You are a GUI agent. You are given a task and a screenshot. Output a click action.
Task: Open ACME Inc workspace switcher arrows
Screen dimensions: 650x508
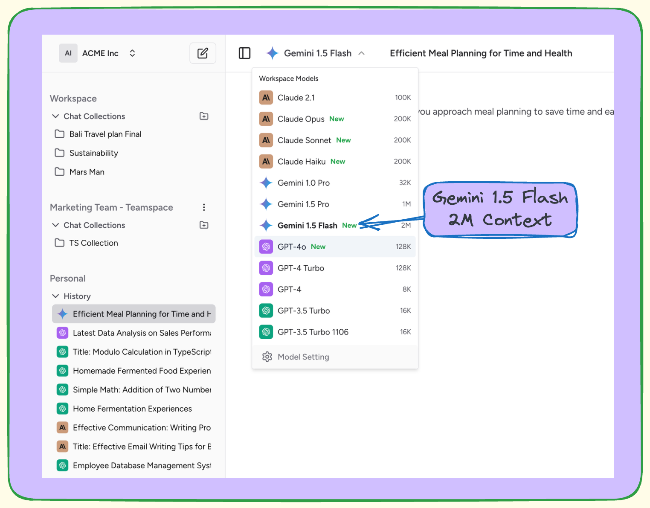(x=133, y=53)
